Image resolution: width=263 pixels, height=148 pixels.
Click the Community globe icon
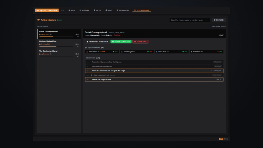click(x=118, y=10)
